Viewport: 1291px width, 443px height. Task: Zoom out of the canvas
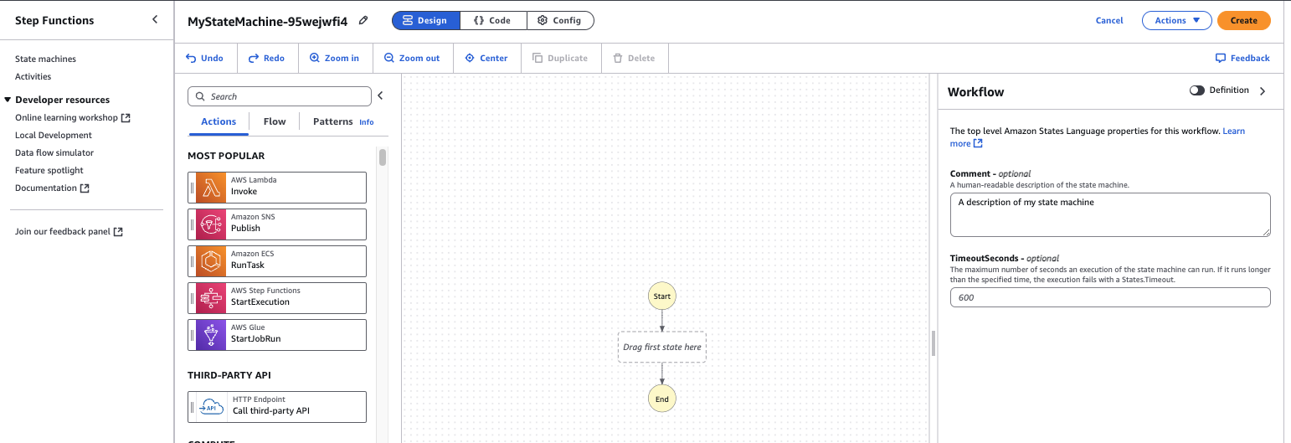pyautogui.click(x=412, y=58)
